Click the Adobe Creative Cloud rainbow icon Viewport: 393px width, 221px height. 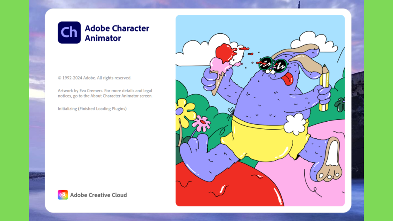(63, 195)
